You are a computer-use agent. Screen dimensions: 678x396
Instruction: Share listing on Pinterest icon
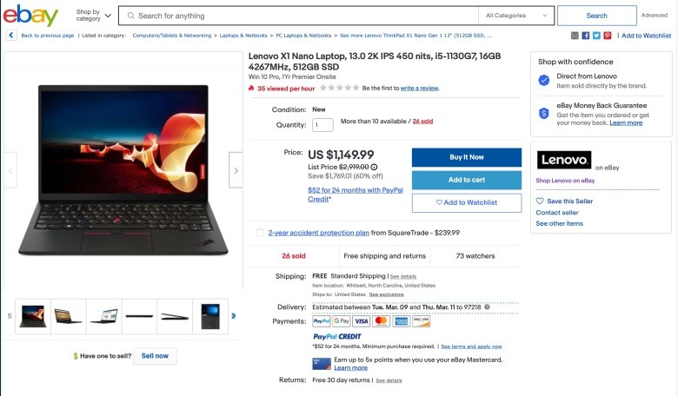(x=608, y=36)
